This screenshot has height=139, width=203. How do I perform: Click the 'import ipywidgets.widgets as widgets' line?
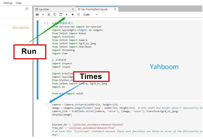[x=77, y=30]
